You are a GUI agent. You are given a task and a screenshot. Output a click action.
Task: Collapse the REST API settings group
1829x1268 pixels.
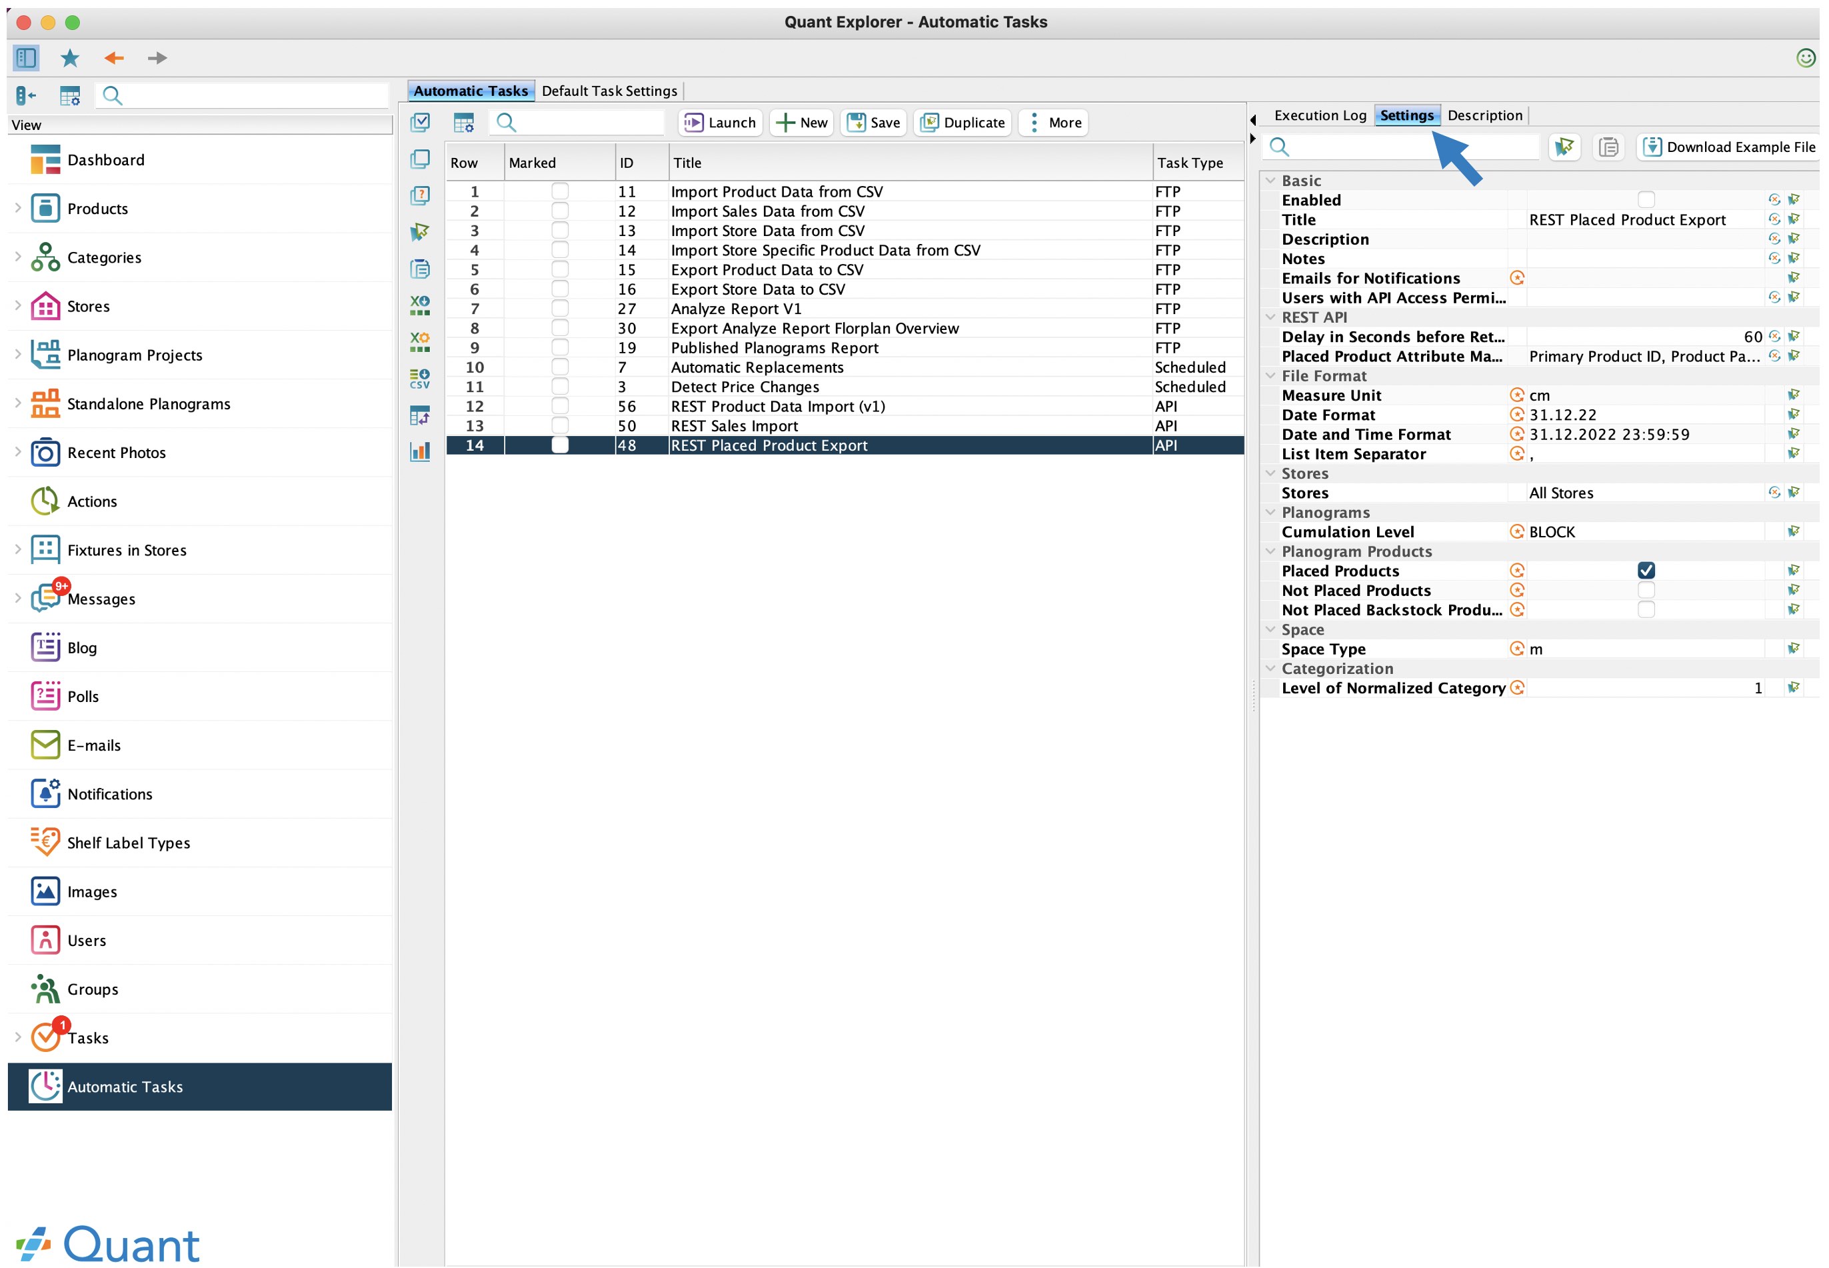1270,317
